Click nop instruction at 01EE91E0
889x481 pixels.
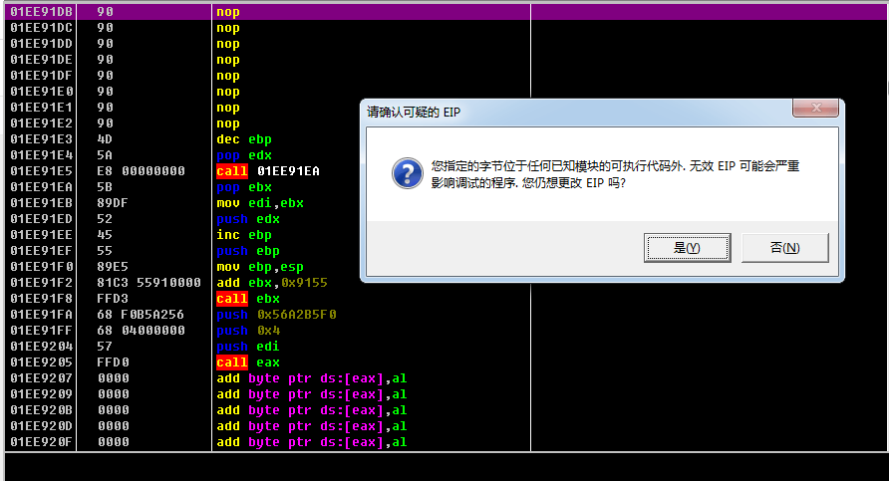228,92
